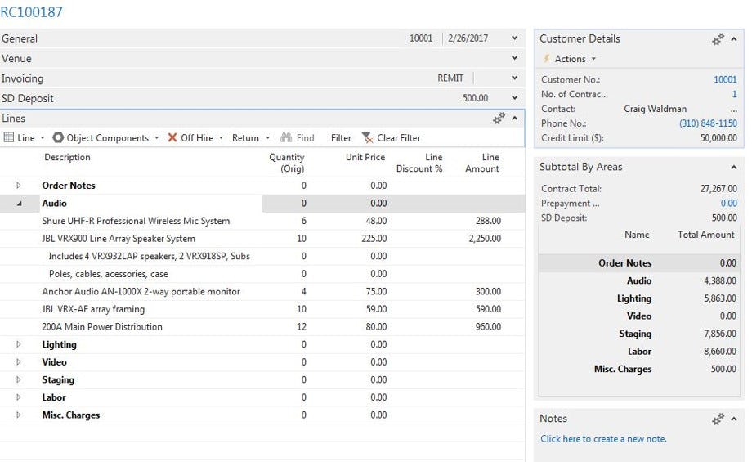Collapse the Audio group row
Screen dimensions: 752x462
point(19,204)
